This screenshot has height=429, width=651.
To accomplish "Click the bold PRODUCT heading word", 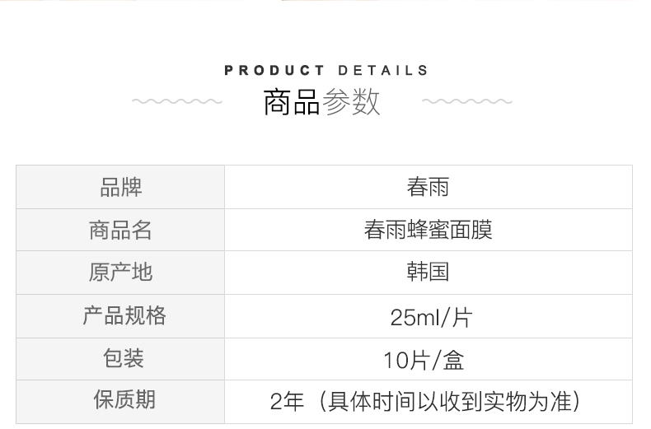I will pos(274,71).
